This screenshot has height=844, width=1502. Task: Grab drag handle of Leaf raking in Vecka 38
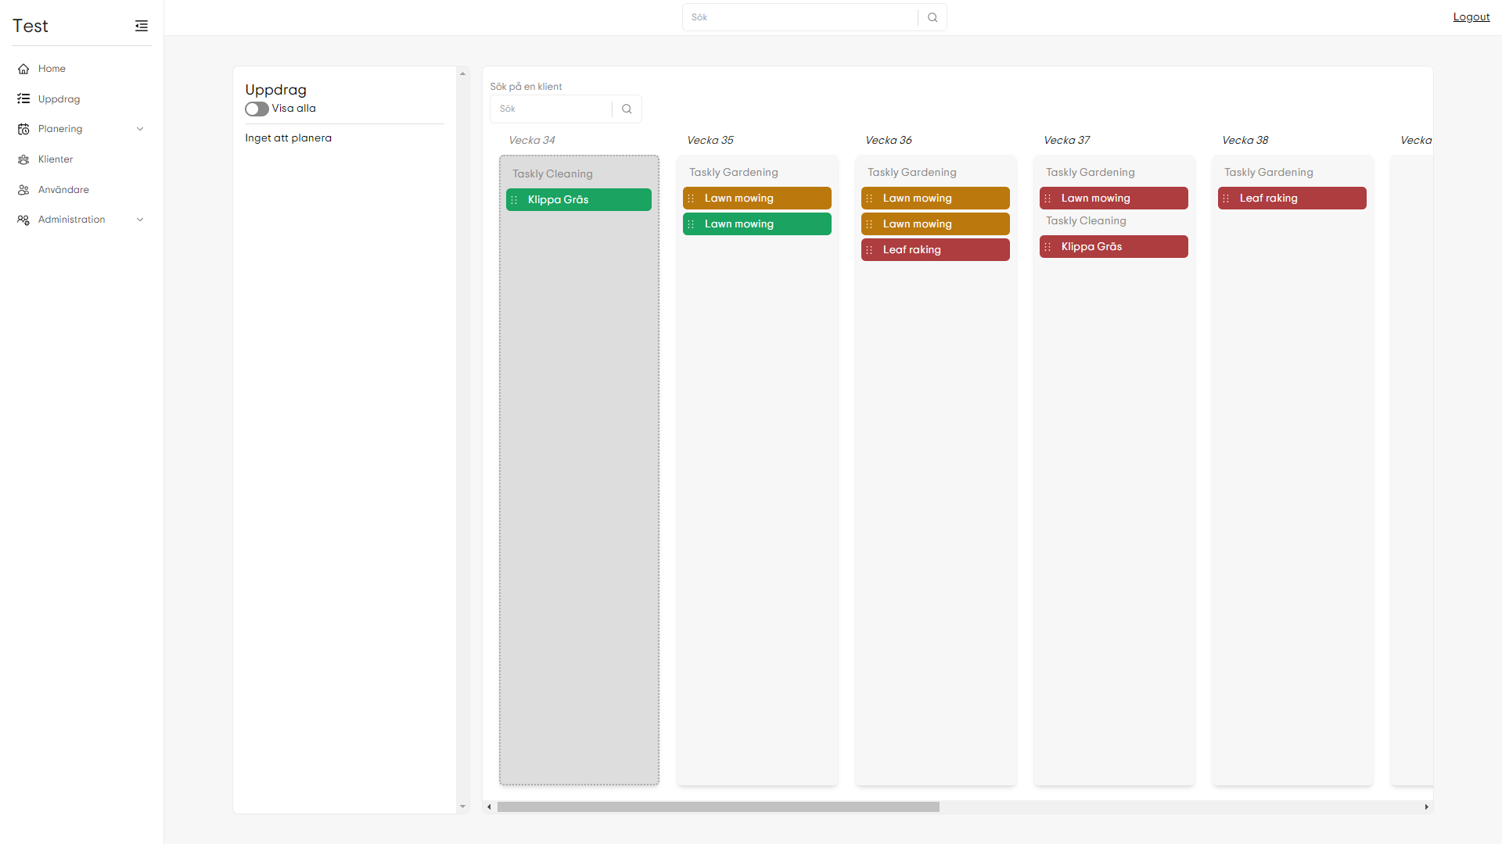tap(1226, 198)
